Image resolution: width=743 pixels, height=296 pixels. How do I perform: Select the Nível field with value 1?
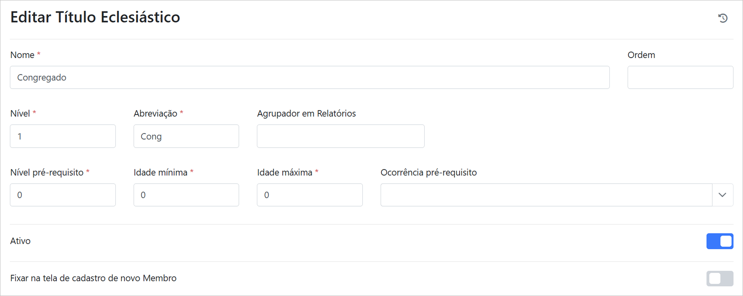[x=63, y=136]
